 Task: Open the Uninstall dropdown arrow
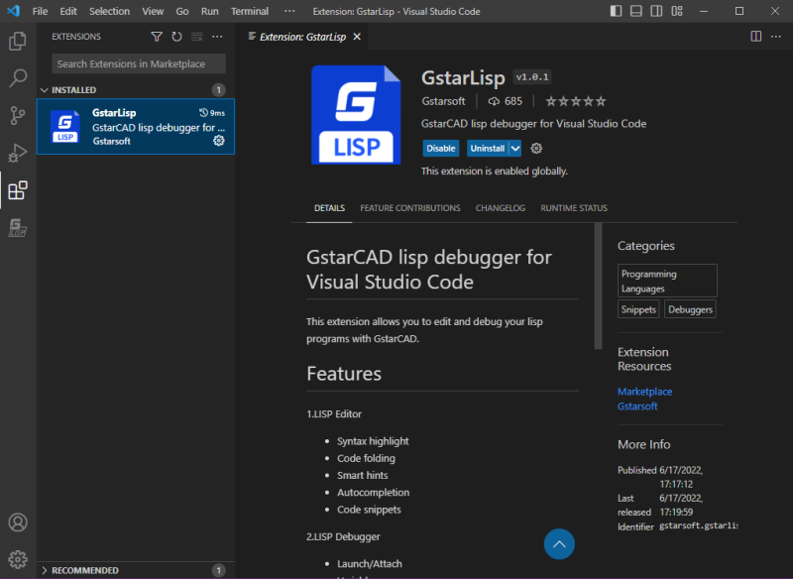[514, 148]
